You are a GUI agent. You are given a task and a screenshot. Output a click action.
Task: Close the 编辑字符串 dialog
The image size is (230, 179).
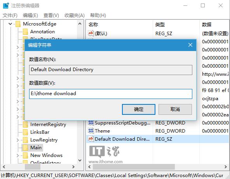click(190, 45)
